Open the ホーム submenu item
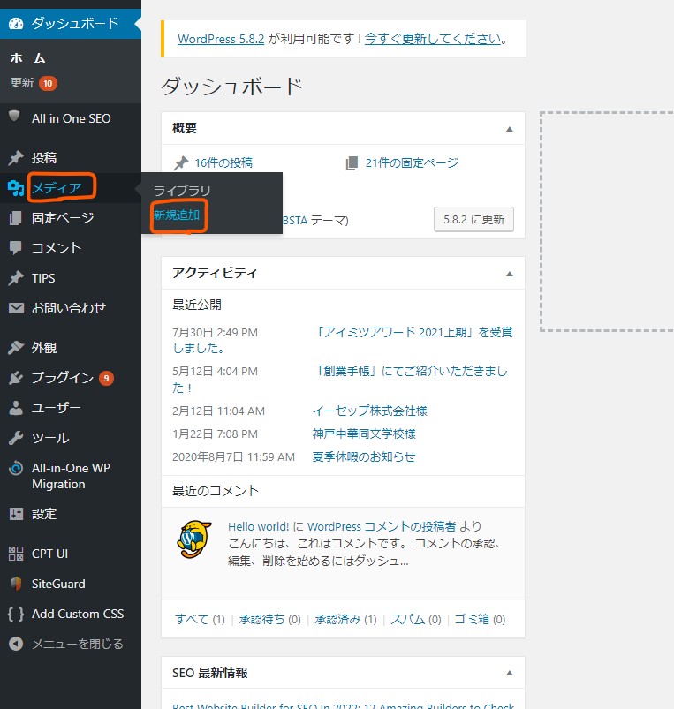Viewport: 674px width, 709px height. pos(27,58)
